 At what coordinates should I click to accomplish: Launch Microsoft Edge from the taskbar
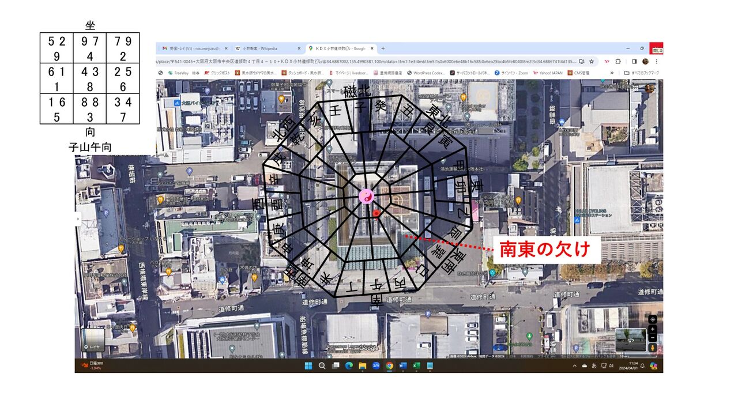tap(349, 365)
